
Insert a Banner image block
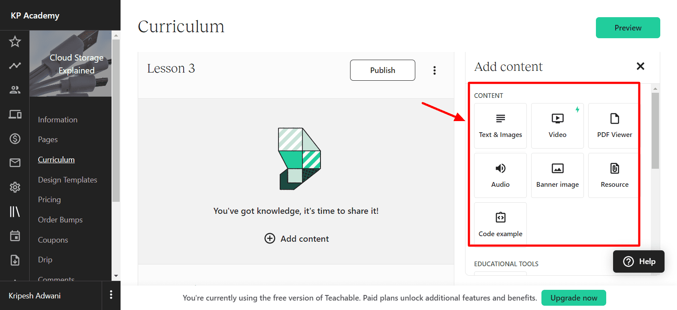point(557,175)
